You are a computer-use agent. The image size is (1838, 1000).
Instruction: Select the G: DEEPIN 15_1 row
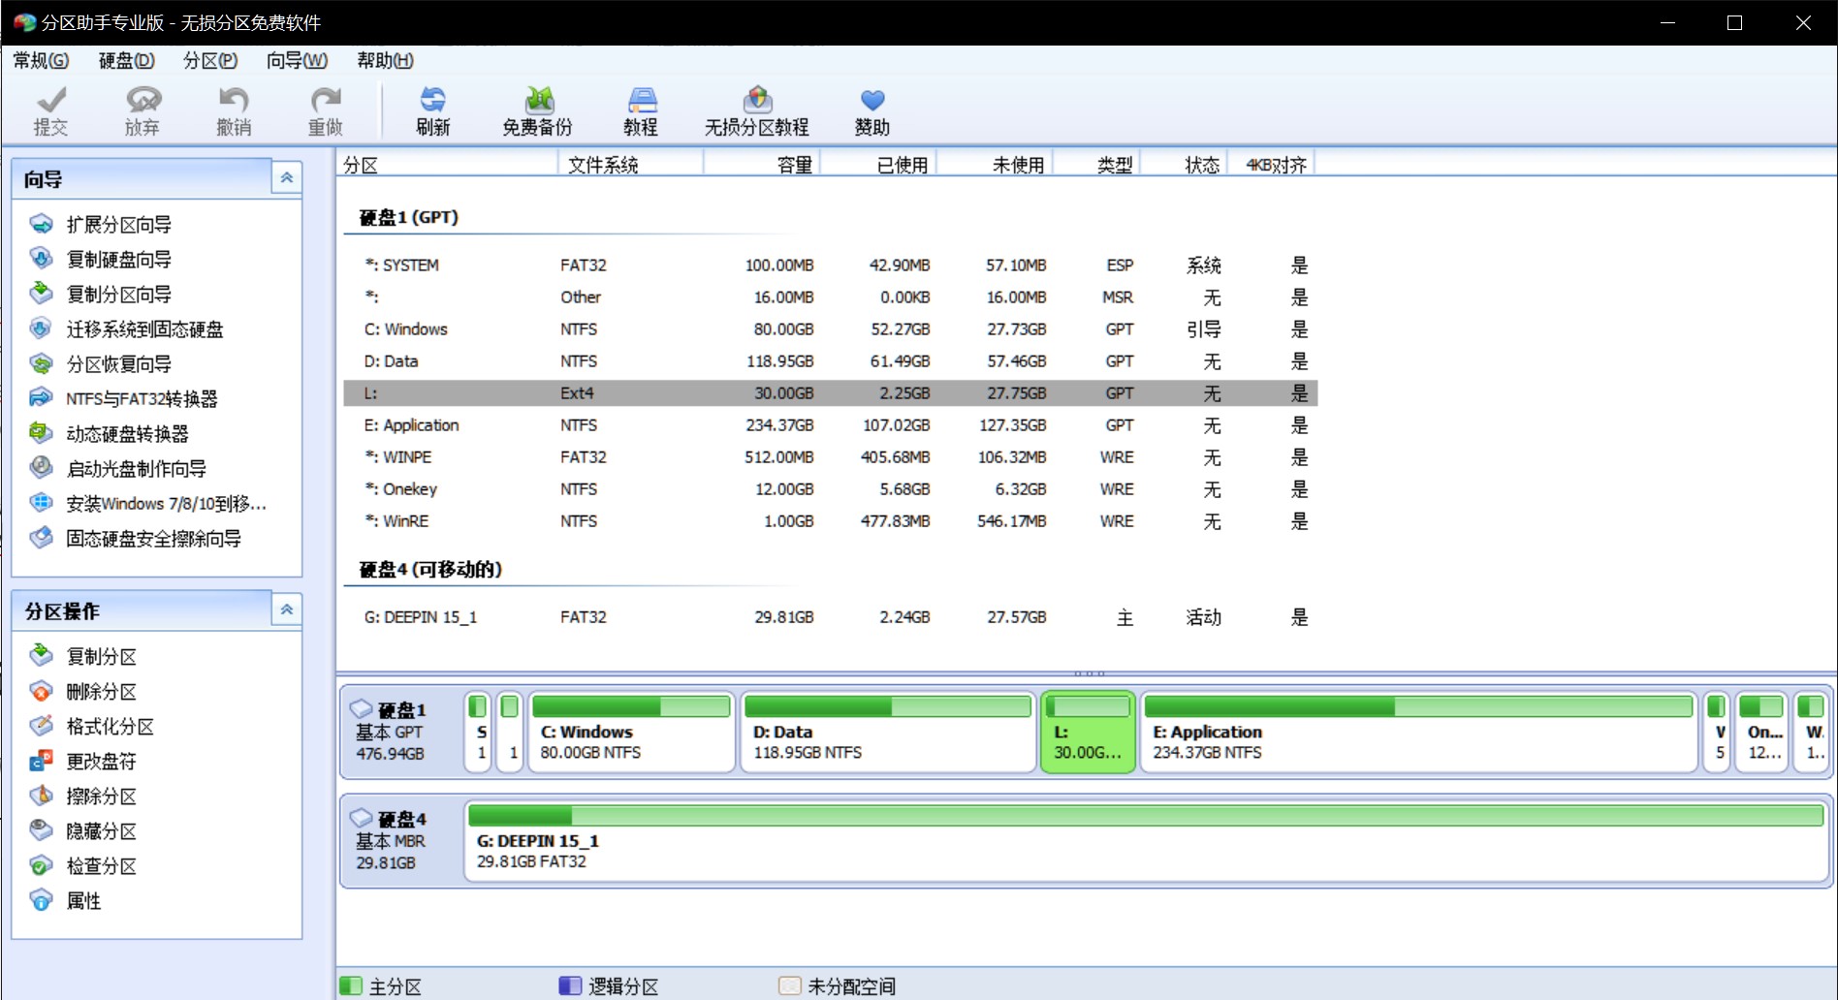[831, 617]
